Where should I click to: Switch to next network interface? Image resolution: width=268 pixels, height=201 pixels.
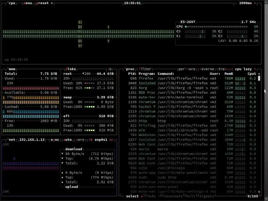111,140
